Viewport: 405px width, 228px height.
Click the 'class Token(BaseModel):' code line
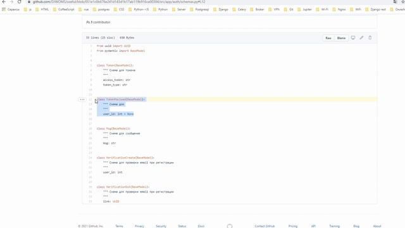[x=115, y=65]
